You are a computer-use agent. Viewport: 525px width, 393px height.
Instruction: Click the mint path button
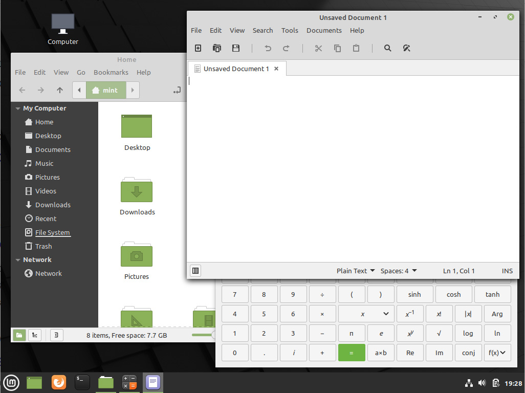(x=106, y=90)
